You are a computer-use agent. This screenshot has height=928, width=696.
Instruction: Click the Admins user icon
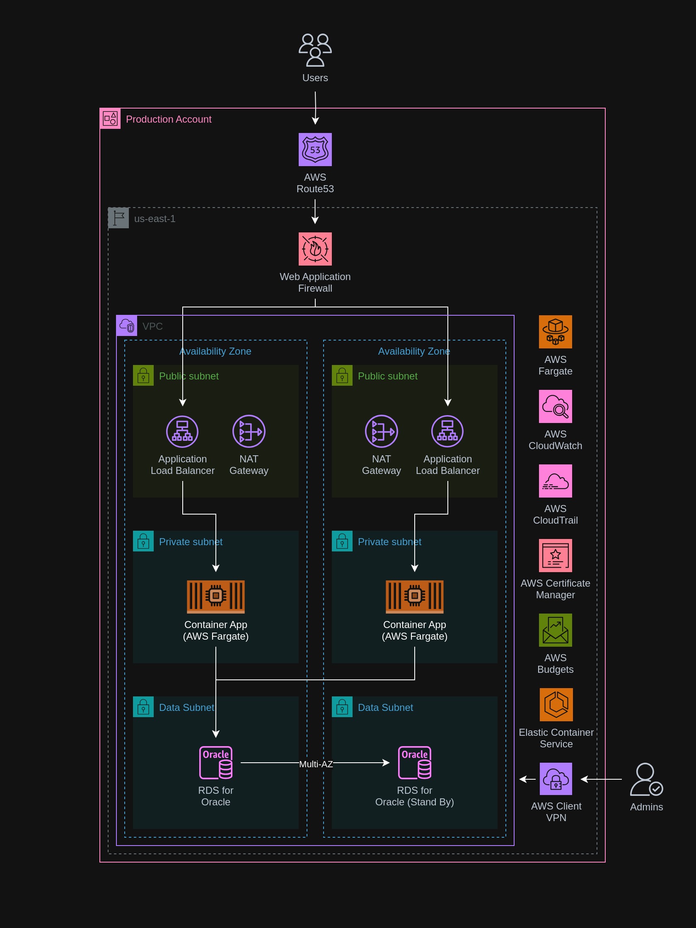[x=647, y=779]
